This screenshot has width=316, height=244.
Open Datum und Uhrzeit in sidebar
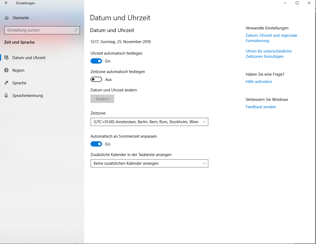(x=42, y=58)
